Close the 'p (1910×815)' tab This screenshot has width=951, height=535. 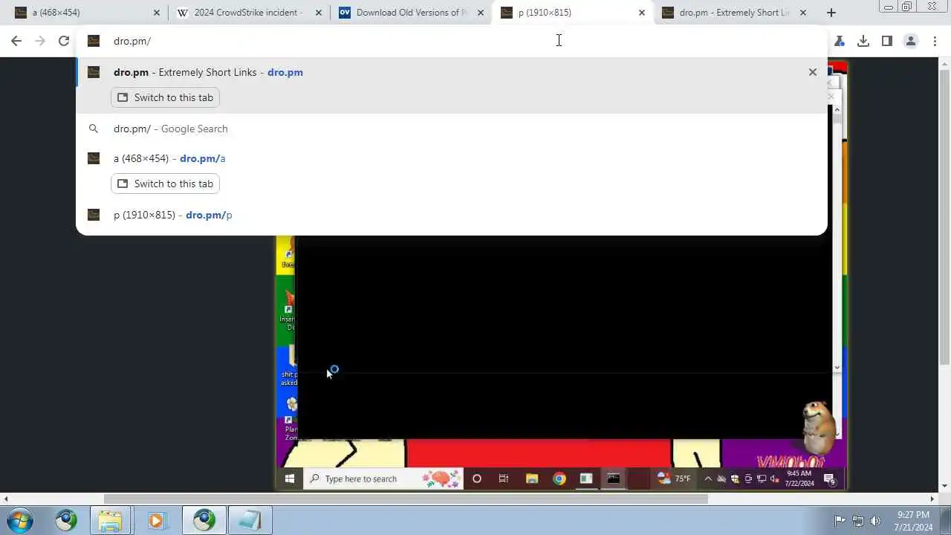642,13
